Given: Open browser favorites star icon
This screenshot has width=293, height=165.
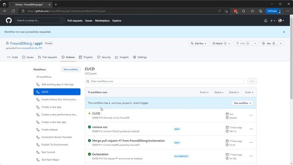Looking at the screenshot, I should pyautogui.click(x=252, y=11).
